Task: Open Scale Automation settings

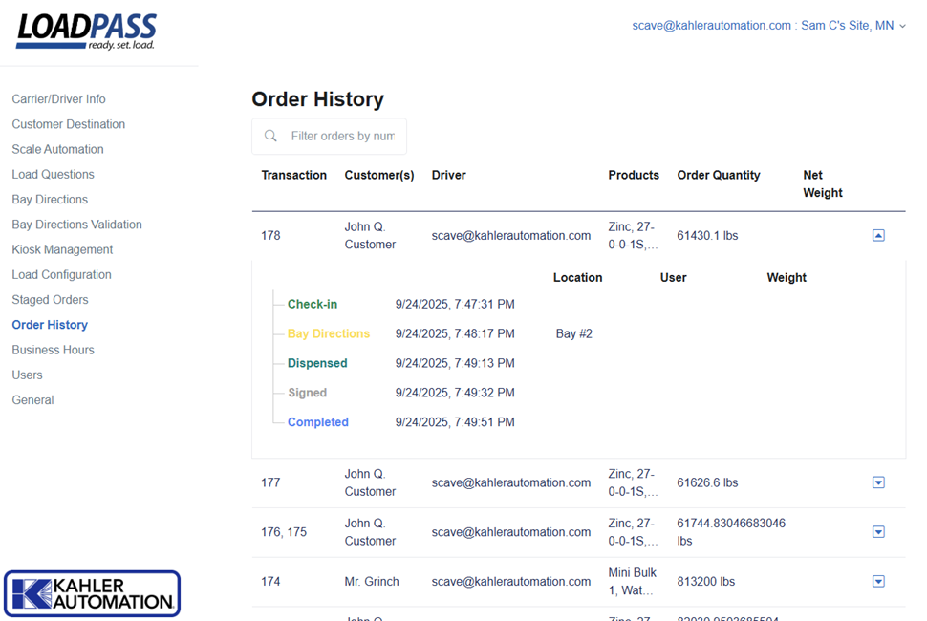Action: pos(57,149)
